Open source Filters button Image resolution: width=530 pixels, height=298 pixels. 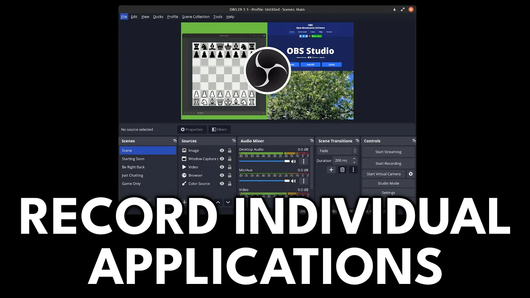[219, 130]
